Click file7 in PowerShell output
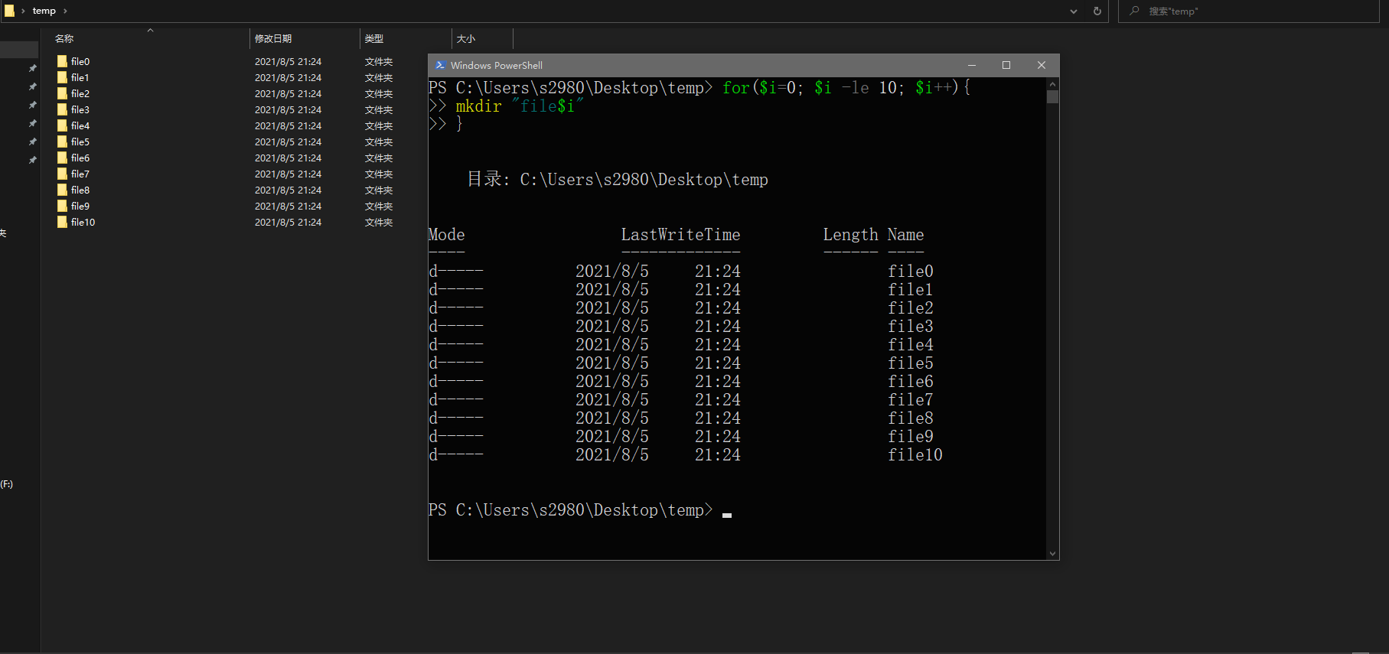Viewport: 1389px width, 654px height. pyautogui.click(x=911, y=399)
